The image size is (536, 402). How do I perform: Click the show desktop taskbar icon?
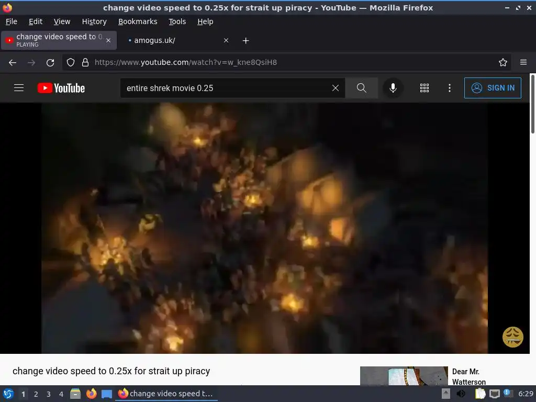pos(107,394)
